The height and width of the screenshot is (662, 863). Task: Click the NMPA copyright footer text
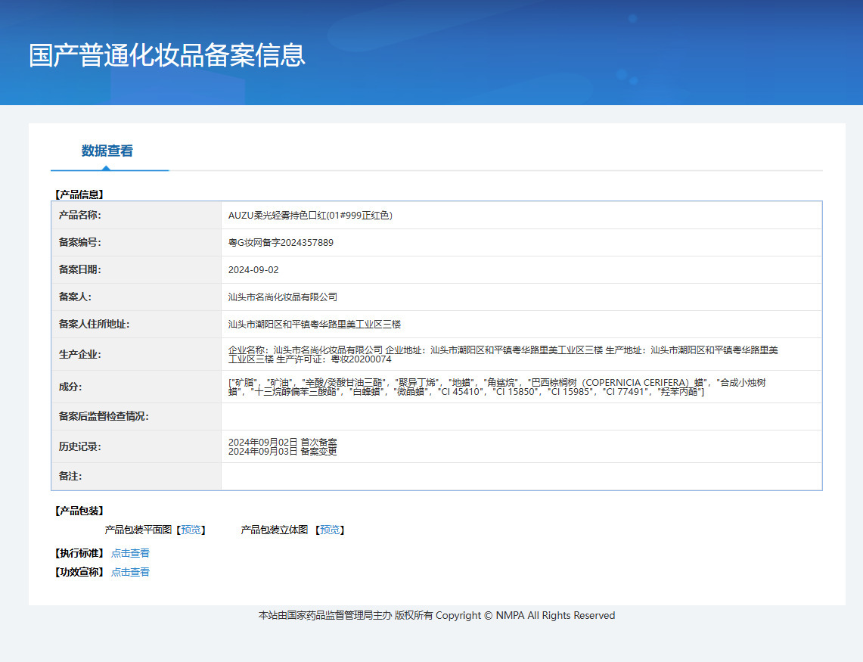pyautogui.click(x=437, y=616)
